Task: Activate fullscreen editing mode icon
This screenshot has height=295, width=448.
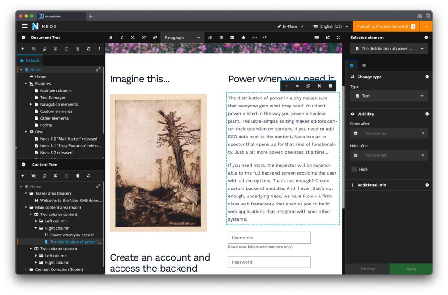Action: [339, 38]
